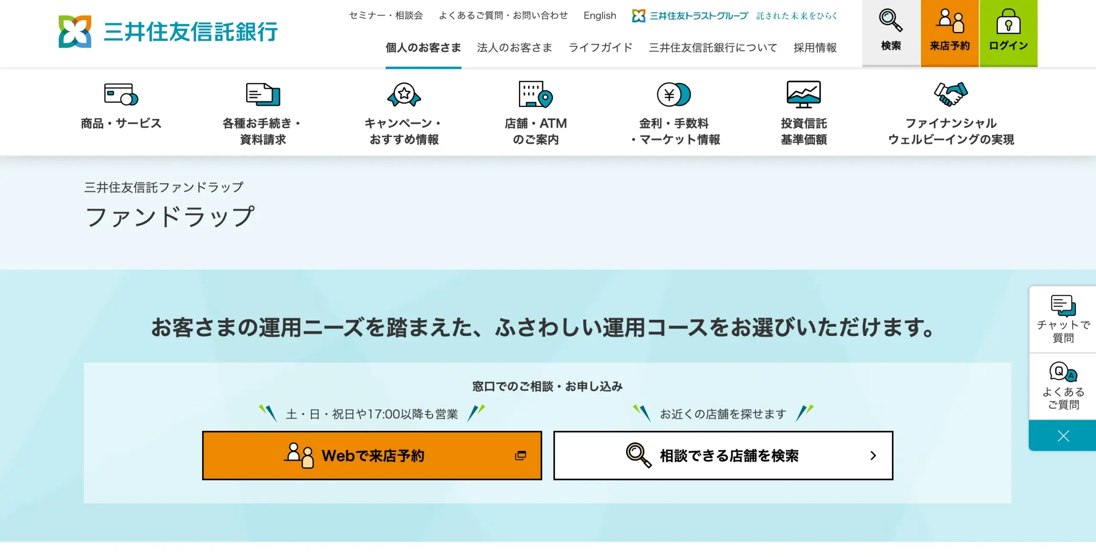Click 託された未来をひらく tagline text
The width and height of the screenshot is (1096, 557).
tap(796, 16)
